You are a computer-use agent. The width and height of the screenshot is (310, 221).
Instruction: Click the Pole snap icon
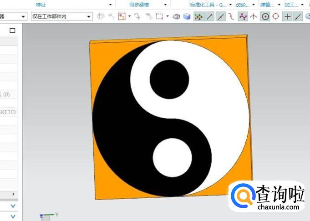[243, 16]
